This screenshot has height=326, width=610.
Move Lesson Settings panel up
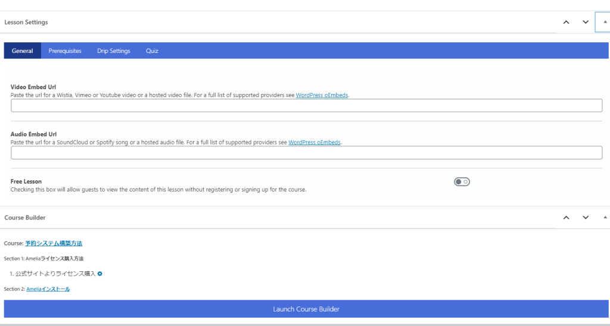pyautogui.click(x=566, y=22)
